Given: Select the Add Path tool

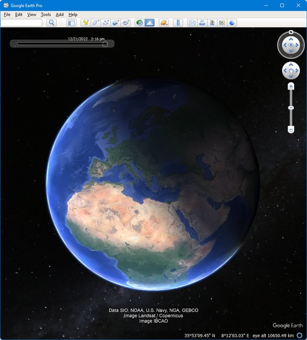Looking at the screenshot, I should 106,22.
